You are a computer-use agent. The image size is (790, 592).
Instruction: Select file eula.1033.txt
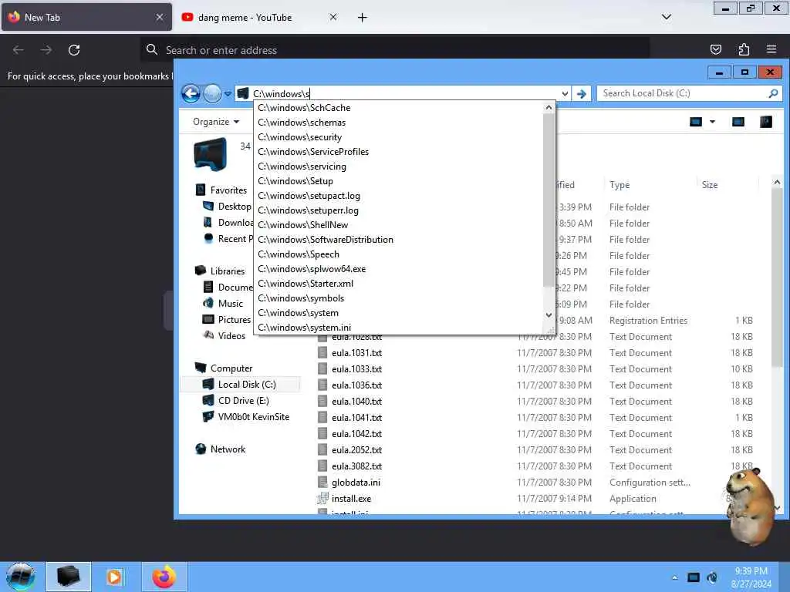pos(356,368)
